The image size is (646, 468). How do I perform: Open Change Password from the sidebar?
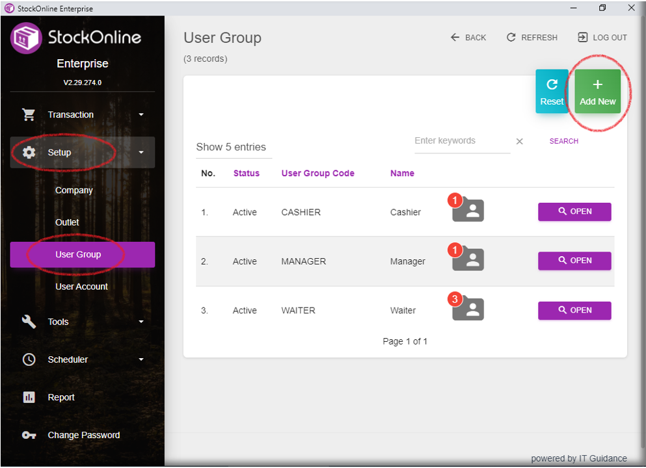(x=83, y=435)
